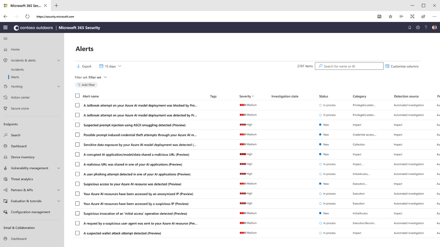Add page to favorites star

390,17
